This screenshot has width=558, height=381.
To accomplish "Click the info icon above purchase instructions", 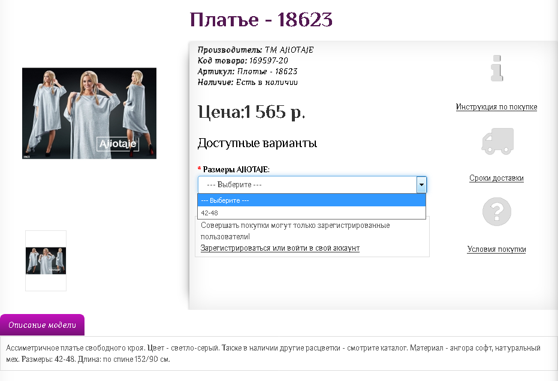I will tap(497, 68).
